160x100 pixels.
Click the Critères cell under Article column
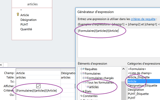click(38, 90)
